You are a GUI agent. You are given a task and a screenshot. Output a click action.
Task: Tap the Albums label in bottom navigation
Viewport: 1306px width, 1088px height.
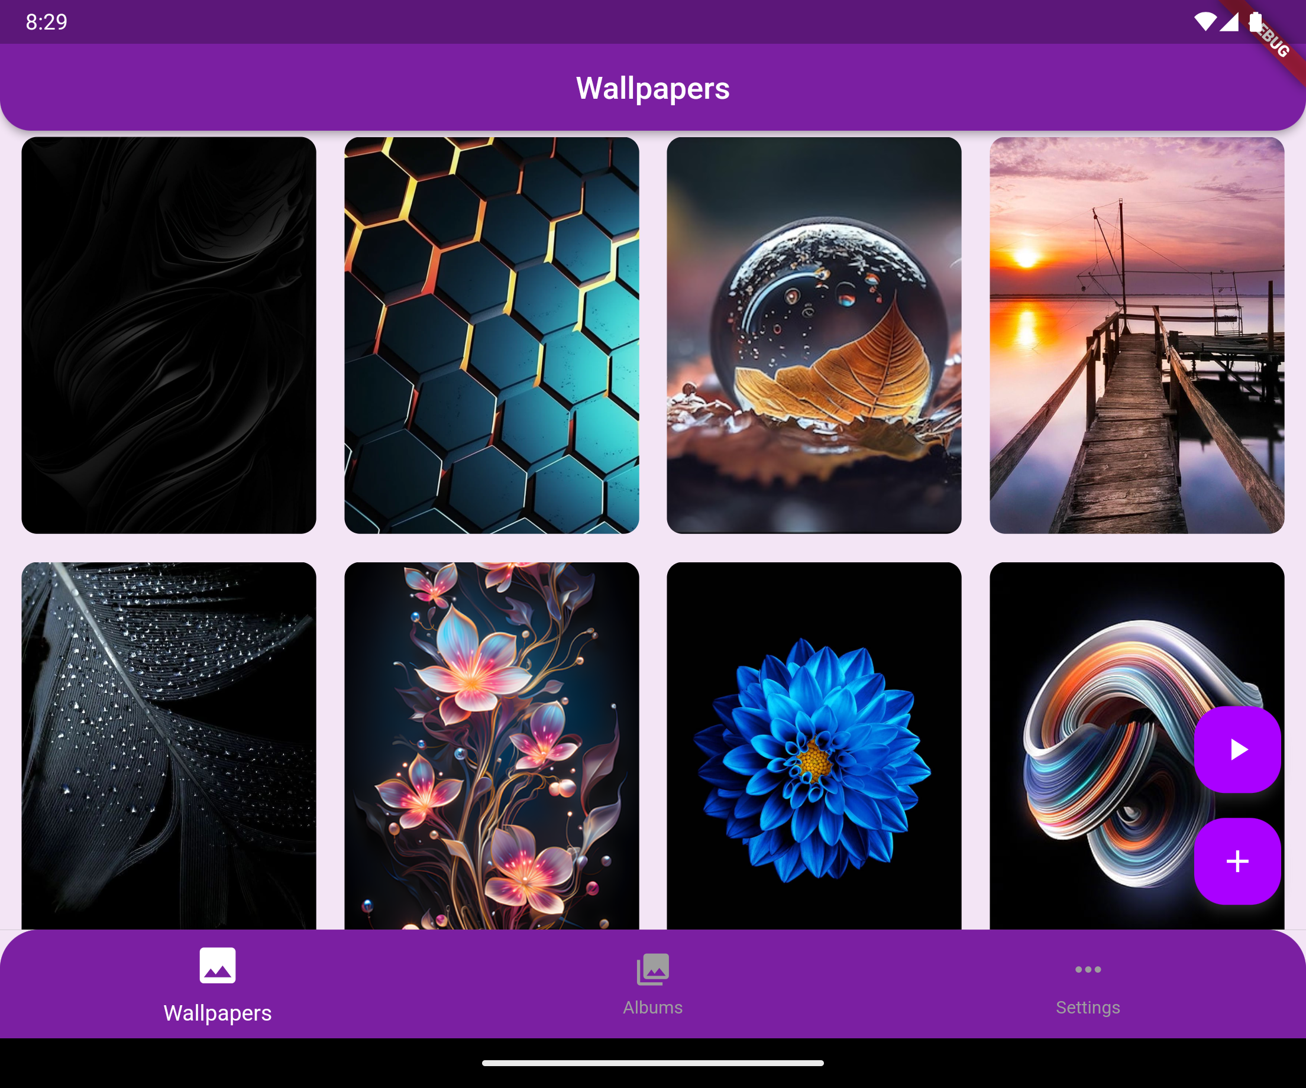[652, 1007]
